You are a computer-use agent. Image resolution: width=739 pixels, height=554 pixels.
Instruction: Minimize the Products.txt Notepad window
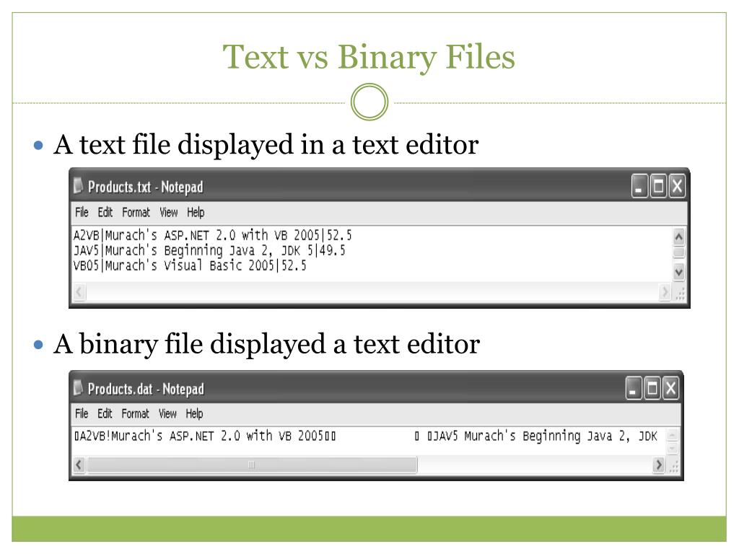coord(639,186)
